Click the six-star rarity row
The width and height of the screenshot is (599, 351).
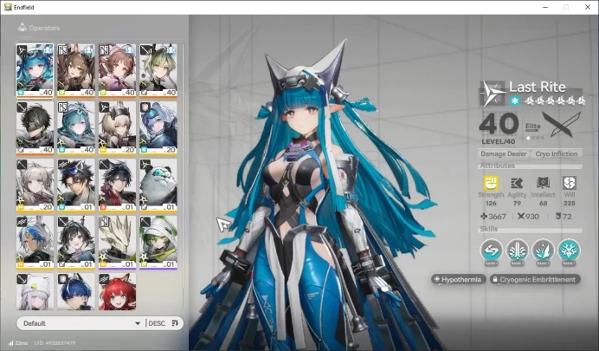[x=555, y=101]
